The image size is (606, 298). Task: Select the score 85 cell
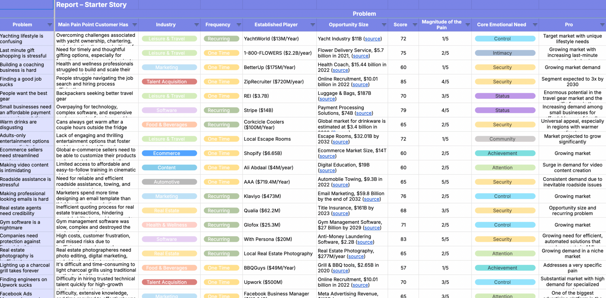403,82
